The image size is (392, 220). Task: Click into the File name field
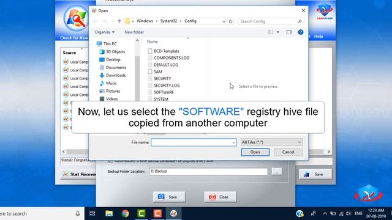click(191, 142)
